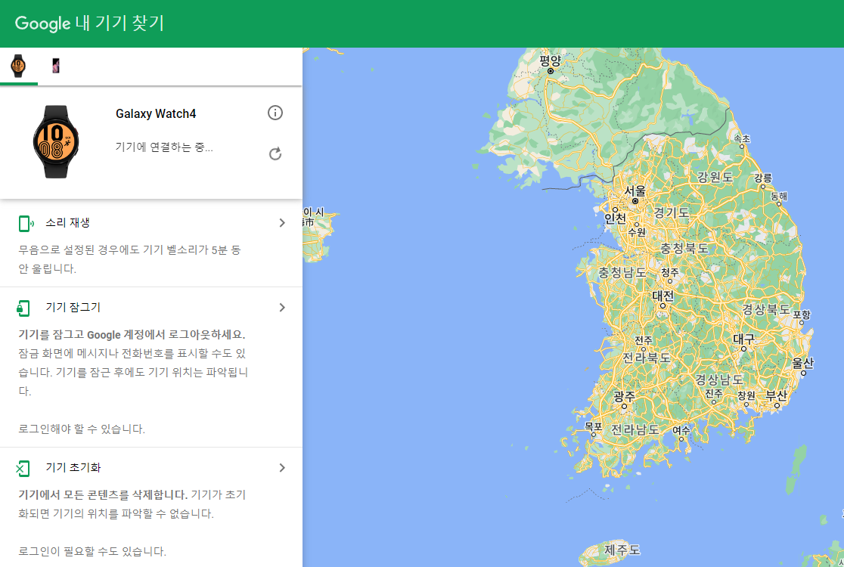Click the 강릉 label on the map
Image resolution: width=844 pixels, height=567 pixels.
pyautogui.click(x=763, y=178)
